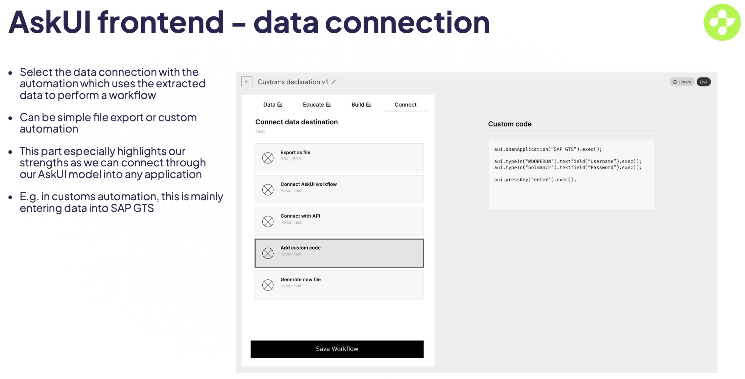Click the pencil edit title icon
This screenshot has width=745, height=379.
point(334,82)
